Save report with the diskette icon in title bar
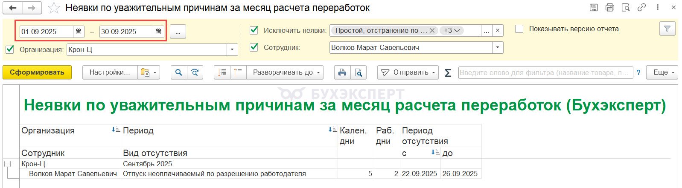 [x=594, y=8]
